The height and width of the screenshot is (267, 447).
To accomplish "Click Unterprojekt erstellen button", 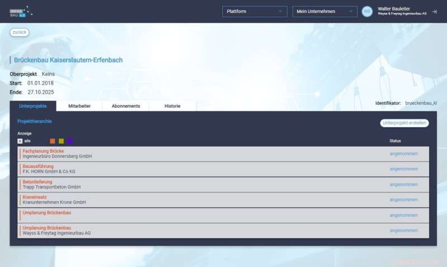I will click(404, 123).
